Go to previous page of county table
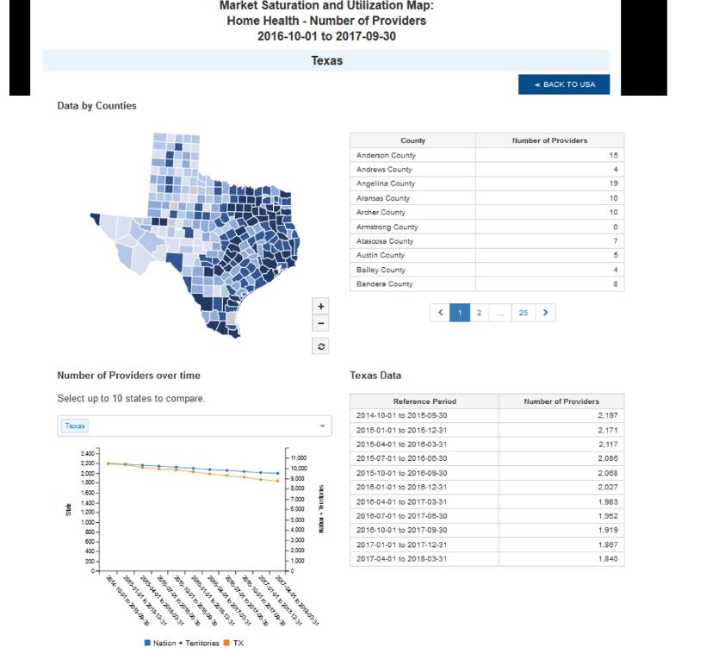Viewport: 719px width, 672px height. 439,313
